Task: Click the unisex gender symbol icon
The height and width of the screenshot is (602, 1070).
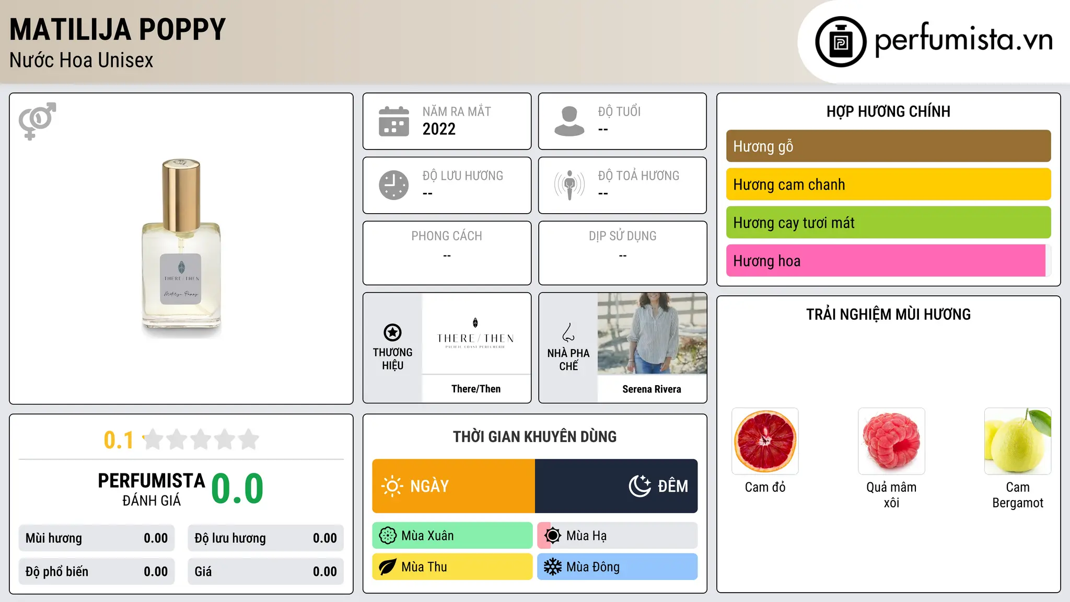Action: pos(37,121)
